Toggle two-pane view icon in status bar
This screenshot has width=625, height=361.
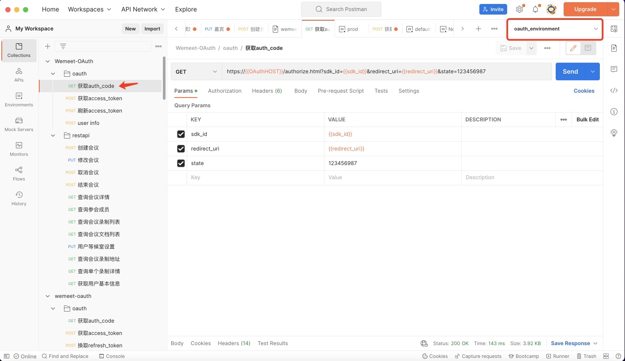point(606,356)
